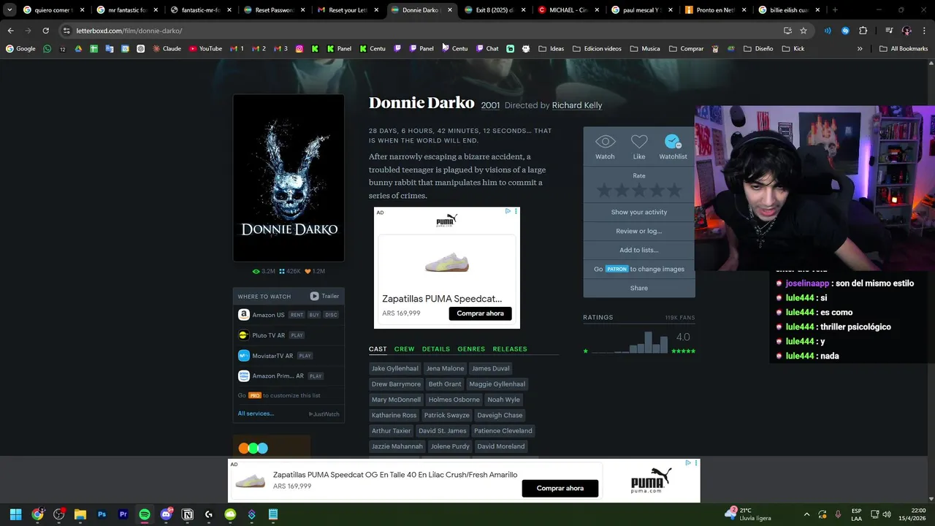Viewport: 935px width, 526px height.
Task: Open the browser Extensions puzzle icon
Action: pos(863,31)
